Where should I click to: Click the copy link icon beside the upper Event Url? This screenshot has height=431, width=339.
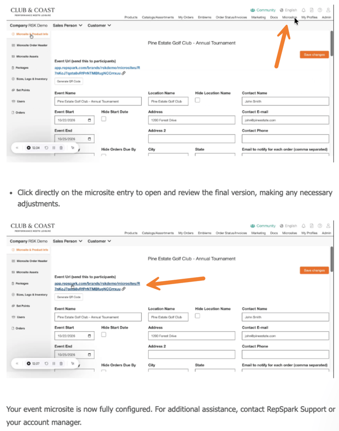123,73
